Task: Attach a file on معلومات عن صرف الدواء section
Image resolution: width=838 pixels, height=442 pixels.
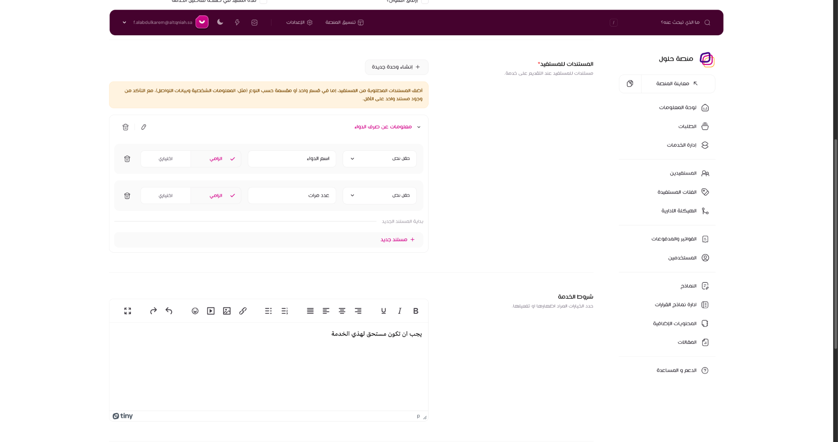Action: (144, 127)
